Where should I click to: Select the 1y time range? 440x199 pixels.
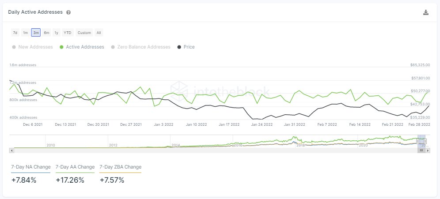pyautogui.click(x=57, y=33)
